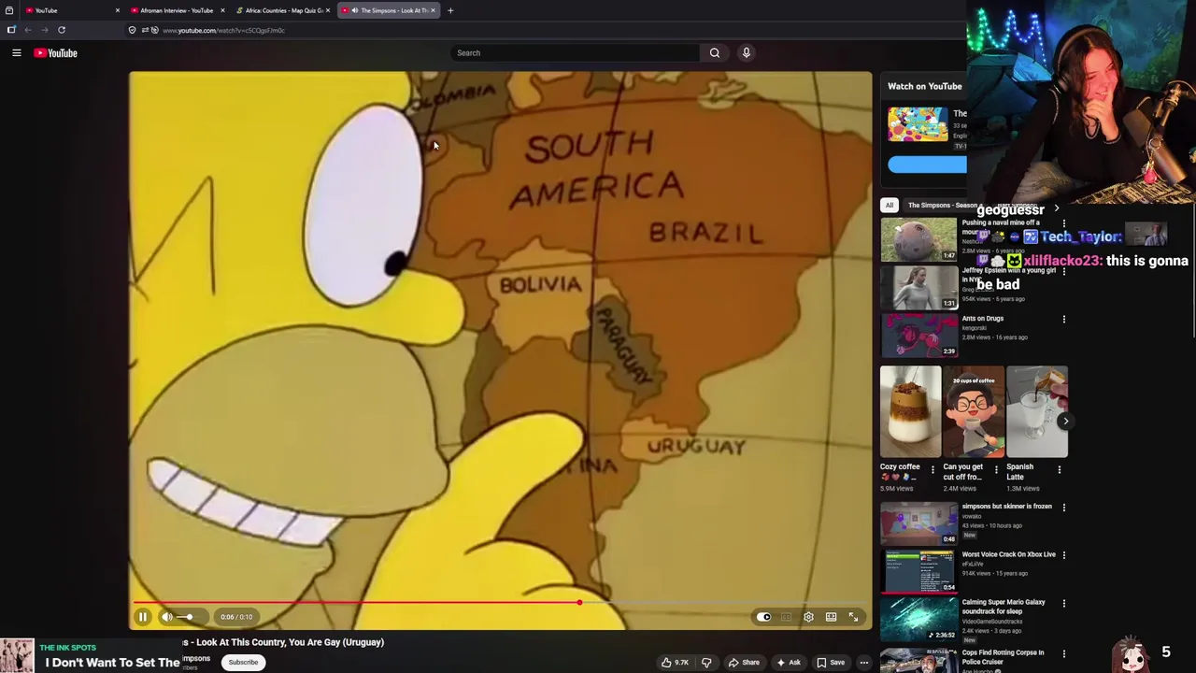Toggle browser sidebar panel icon

[x=11, y=30]
